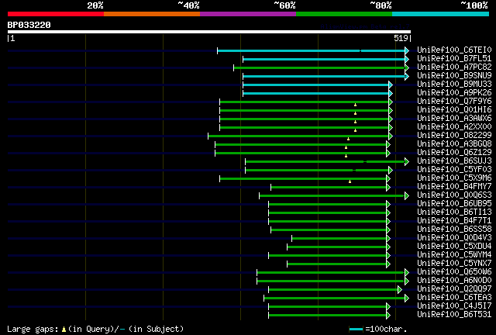The image size is (496, 335).
Task: Click the green alignment bar of B6T531
Action: click(x=328, y=316)
